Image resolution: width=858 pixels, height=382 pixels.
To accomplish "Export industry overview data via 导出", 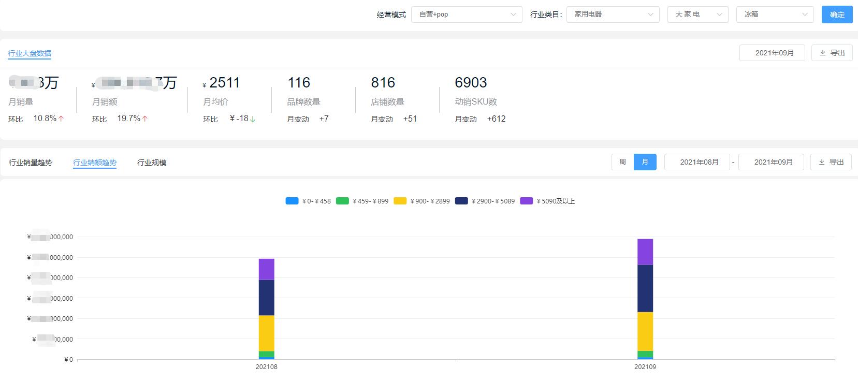I will 832,53.
